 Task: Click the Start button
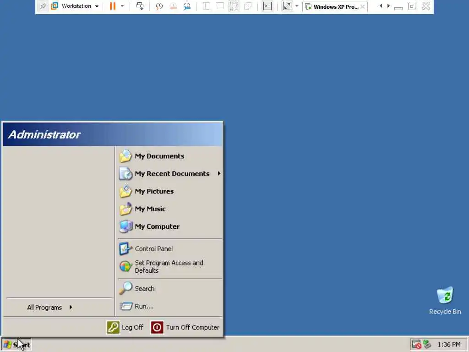coord(16,345)
